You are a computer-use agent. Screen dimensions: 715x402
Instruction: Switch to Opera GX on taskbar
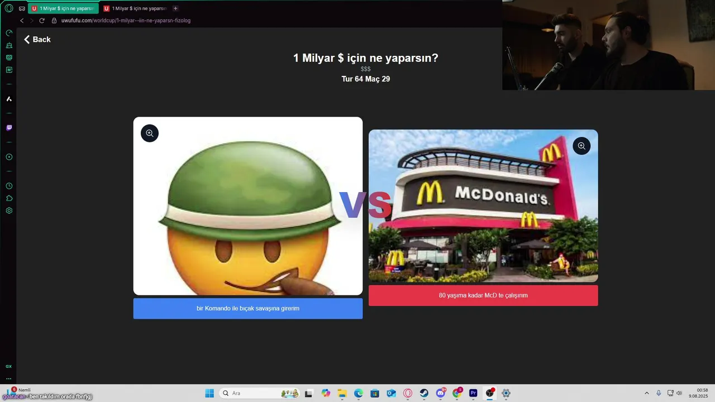[x=408, y=393]
